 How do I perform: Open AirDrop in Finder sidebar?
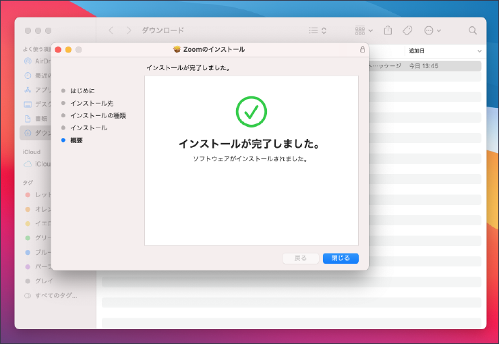37,61
